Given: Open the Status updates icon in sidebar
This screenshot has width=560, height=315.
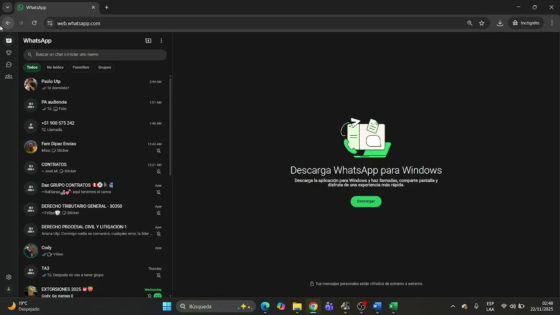Looking at the screenshot, I should tap(9, 52).
